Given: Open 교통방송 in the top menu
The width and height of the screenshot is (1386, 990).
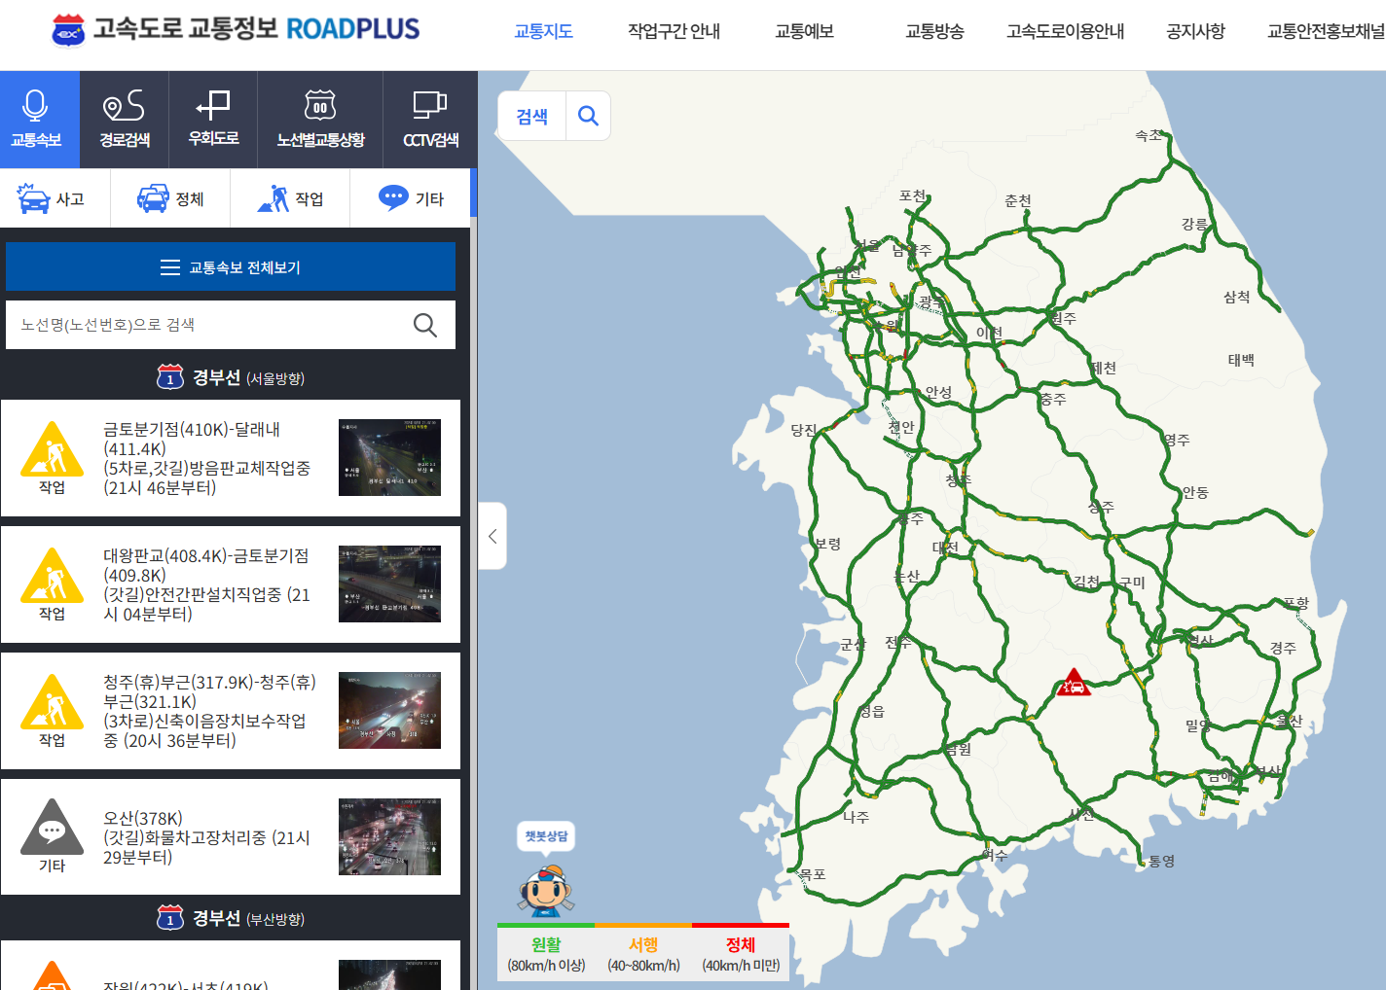Looking at the screenshot, I should (x=934, y=31).
